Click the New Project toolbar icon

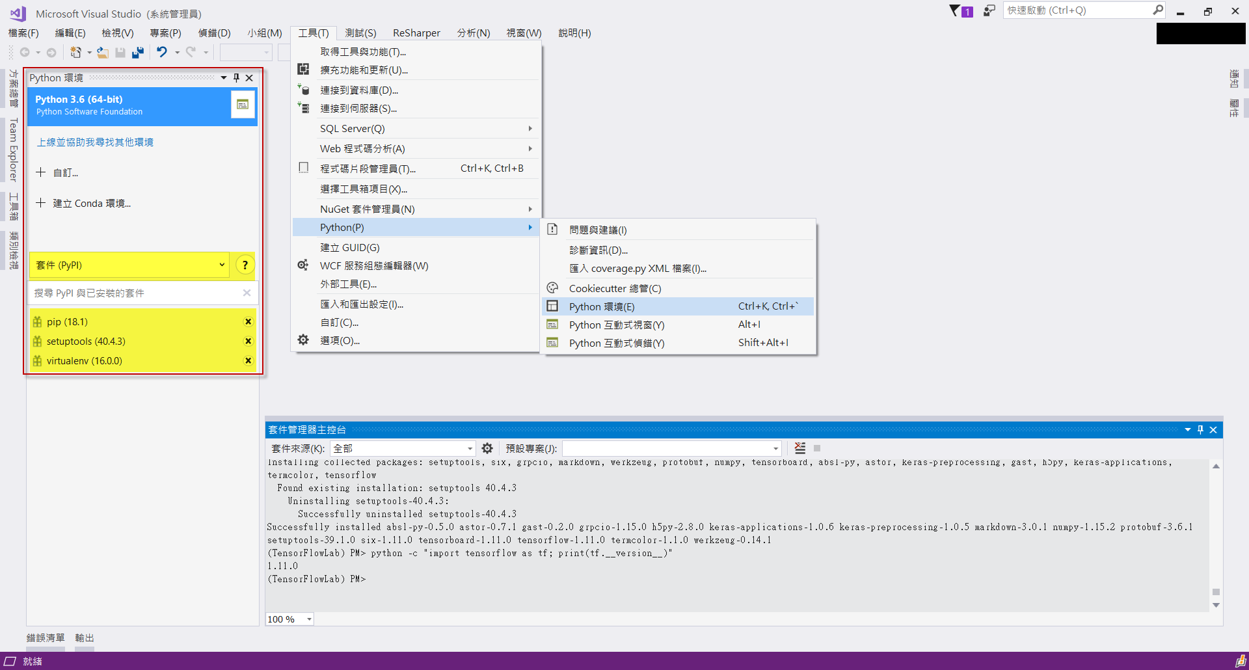coord(76,52)
